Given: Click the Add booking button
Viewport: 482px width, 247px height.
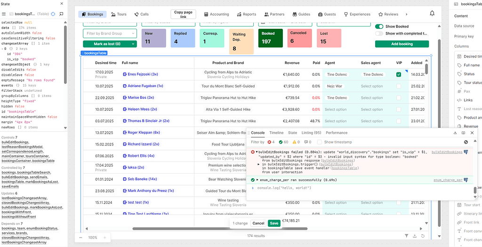Looking at the screenshot, I should pos(402,44).
